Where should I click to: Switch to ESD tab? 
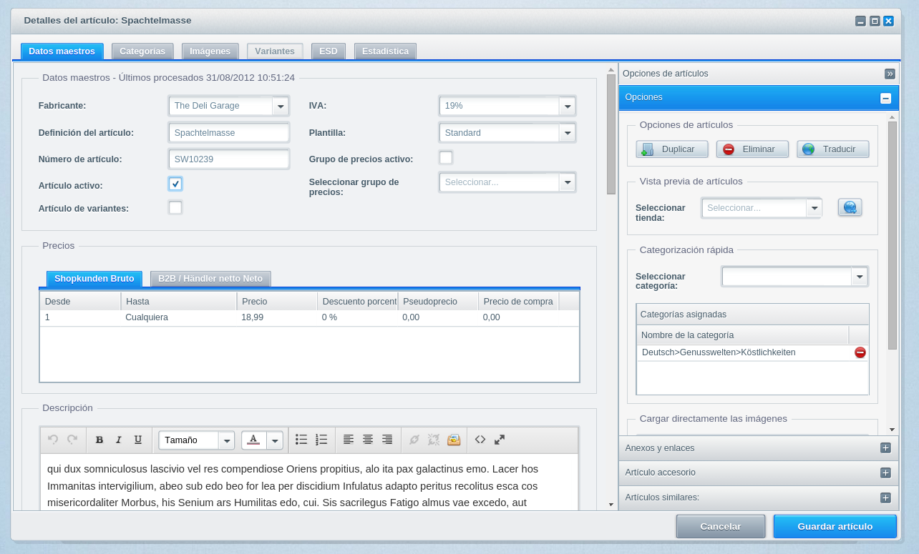pyautogui.click(x=329, y=51)
